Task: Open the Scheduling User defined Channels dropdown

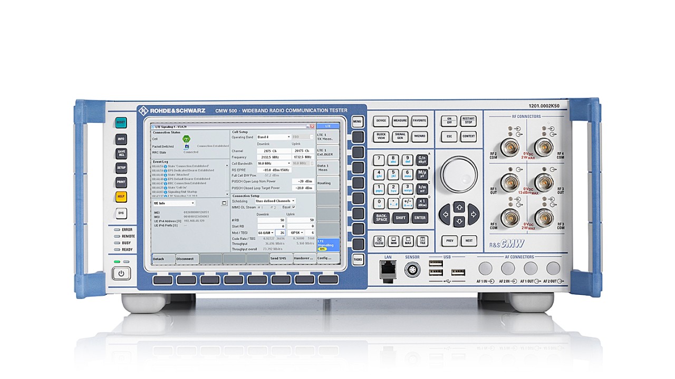Action: (x=275, y=201)
